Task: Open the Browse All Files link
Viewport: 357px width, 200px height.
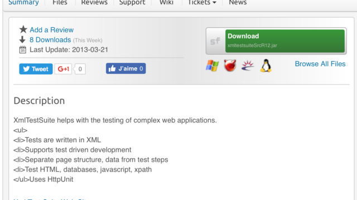Action: coord(320,64)
